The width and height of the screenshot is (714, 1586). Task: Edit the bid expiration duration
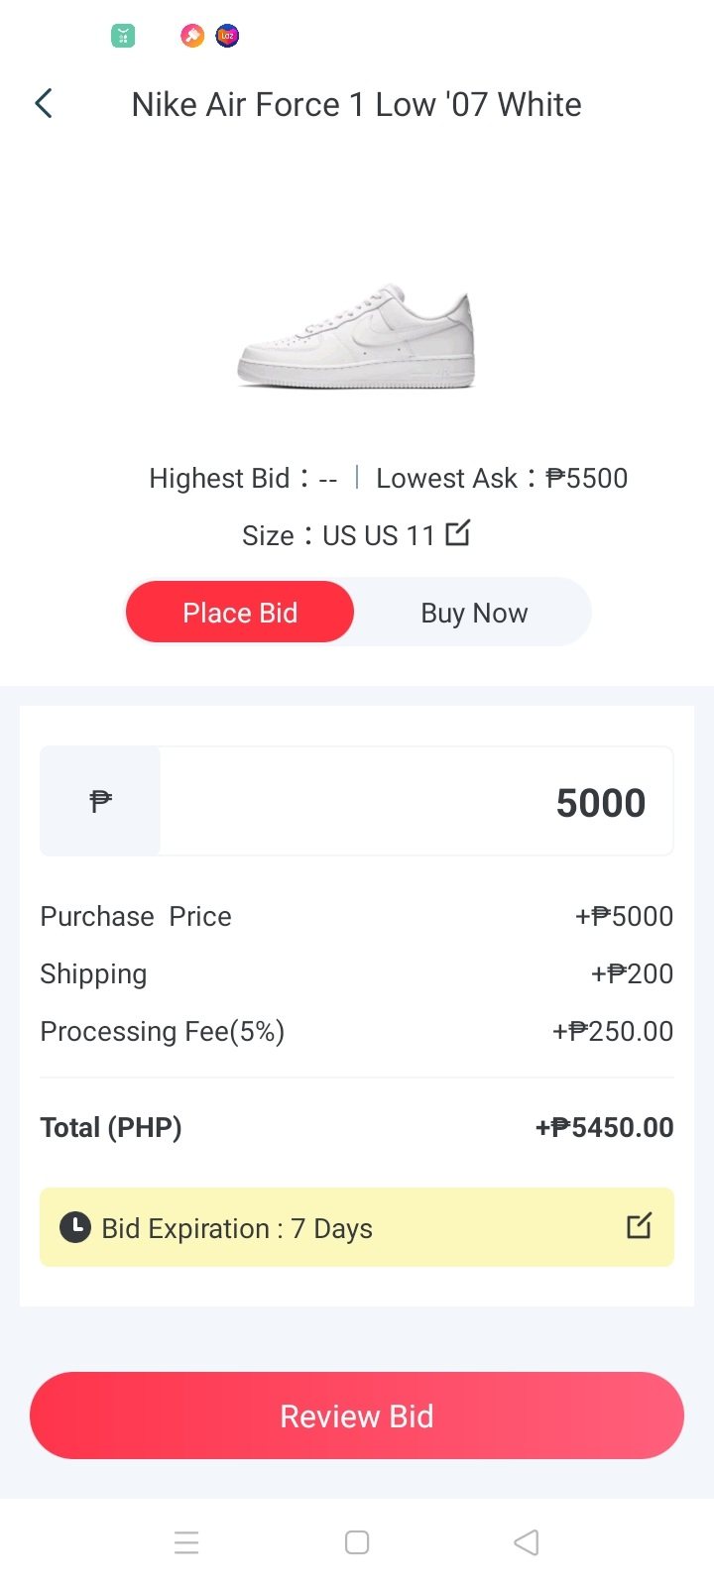pyautogui.click(x=639, y=1226)
